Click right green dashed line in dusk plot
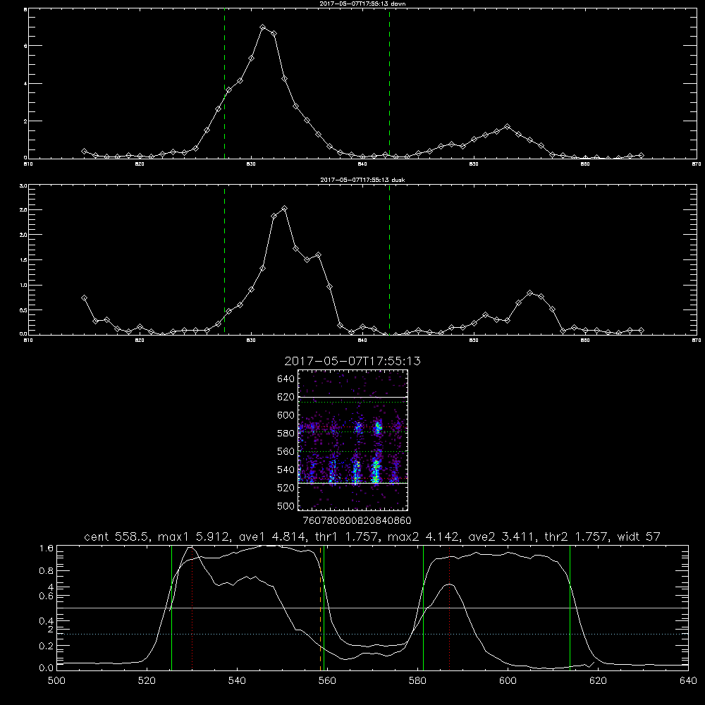Screen dimensions: 705x705 [x=389, y=260]
